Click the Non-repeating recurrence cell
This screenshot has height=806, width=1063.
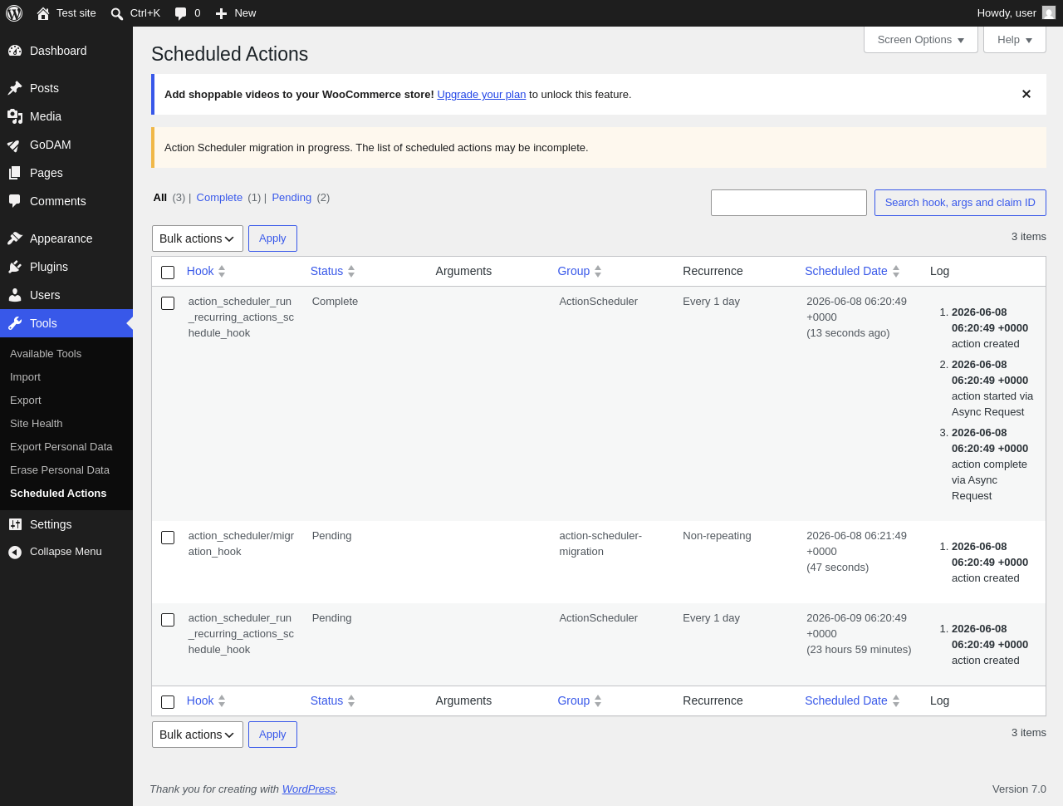717,536
